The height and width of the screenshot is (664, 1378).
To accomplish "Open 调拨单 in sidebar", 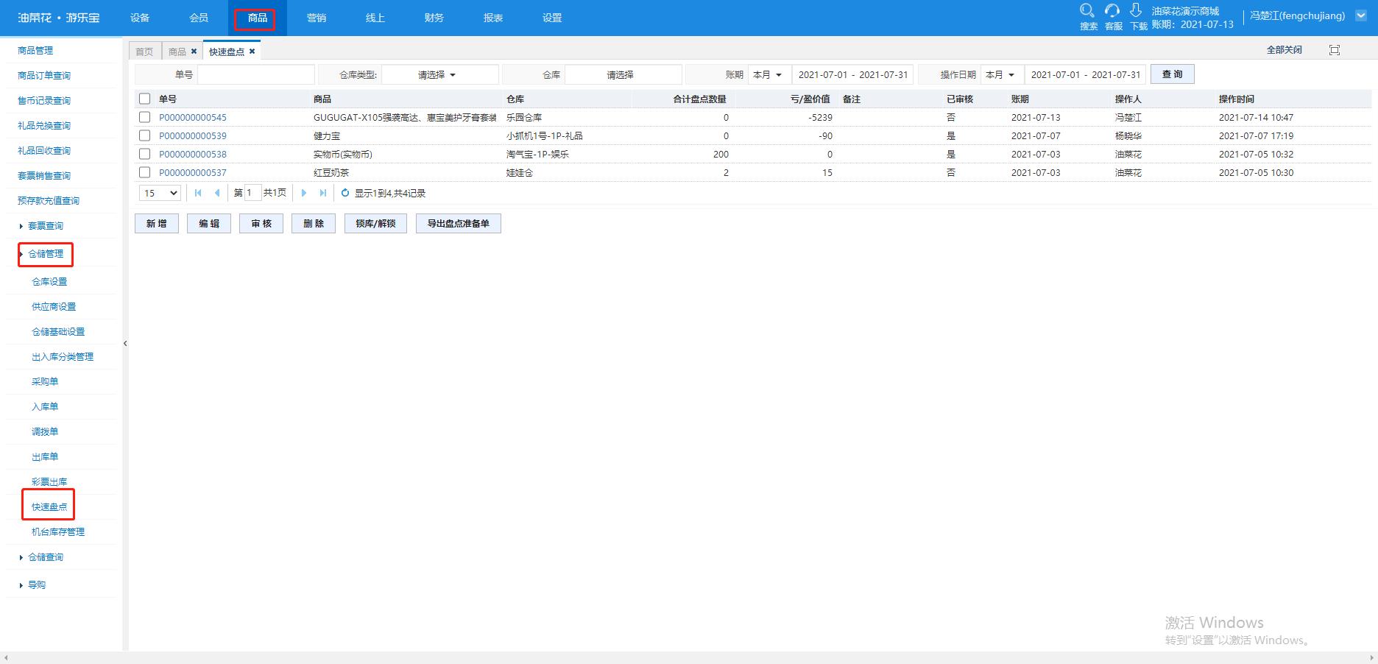I will coord(45,432).
